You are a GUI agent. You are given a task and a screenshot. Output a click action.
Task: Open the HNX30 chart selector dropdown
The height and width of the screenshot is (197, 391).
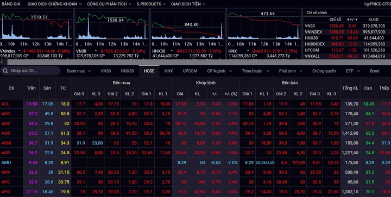pyautogui.click(x=172, y=51)
